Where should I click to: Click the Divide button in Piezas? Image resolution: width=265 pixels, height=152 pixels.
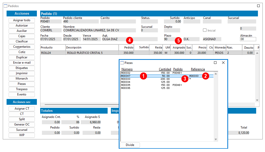(x=130, y=145)
